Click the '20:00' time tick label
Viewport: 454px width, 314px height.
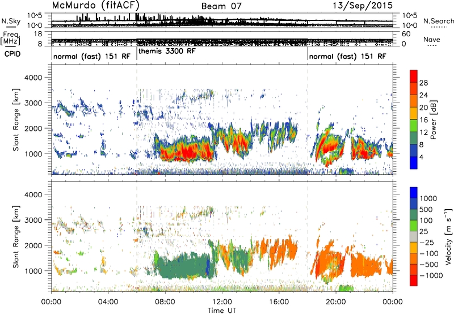pos(335,302)
